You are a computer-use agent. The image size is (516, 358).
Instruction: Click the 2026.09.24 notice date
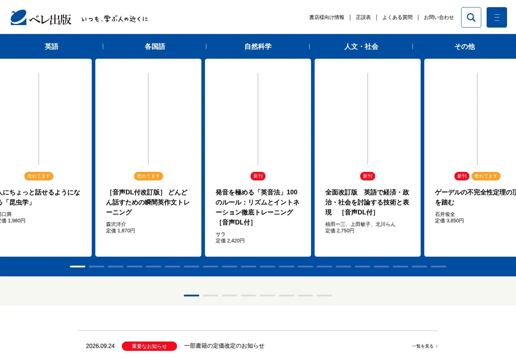[100, 346]
